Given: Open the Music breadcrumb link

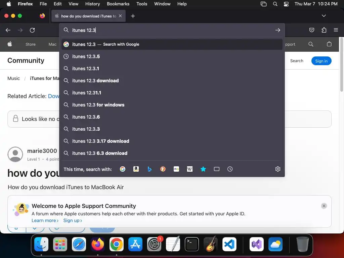Looking at the screenshot, I should pos(13,78).
